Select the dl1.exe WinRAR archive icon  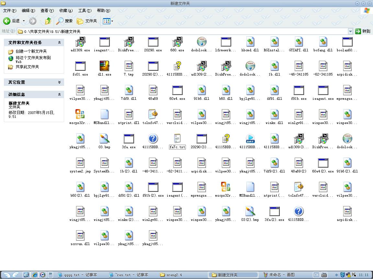[104, 66]
